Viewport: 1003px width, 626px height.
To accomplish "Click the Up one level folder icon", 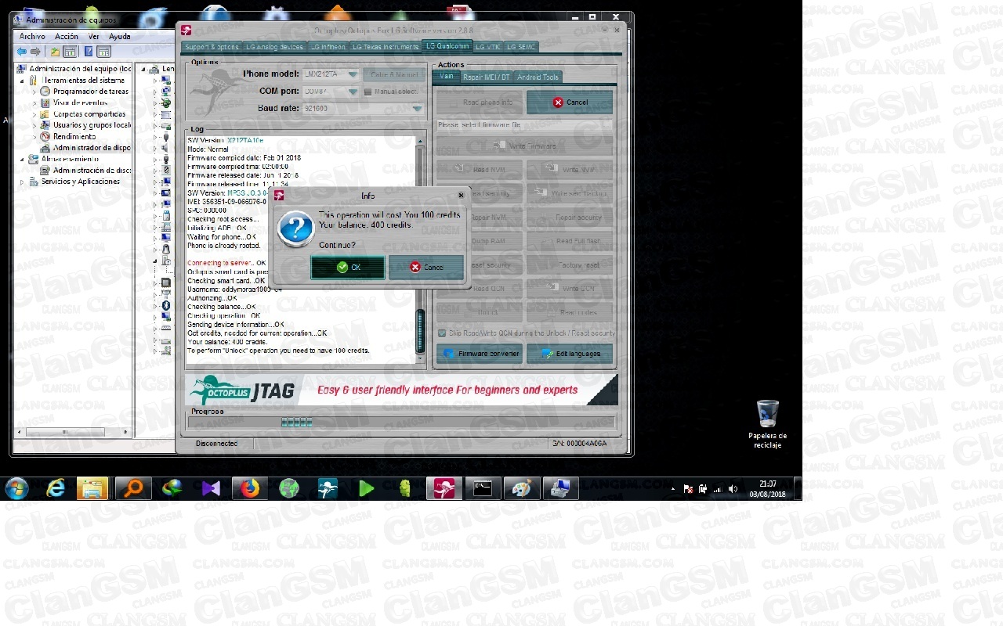I will [55, 52].
